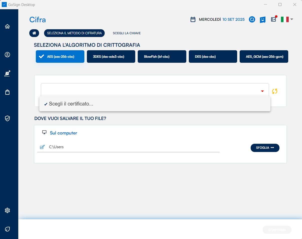Expand the Italian flag language dropdown
302x239 pixels.
click(287, 19)
